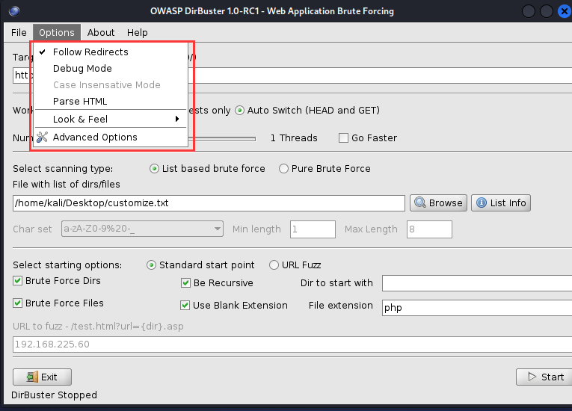Select List based brute force radio

tap(154, 168)
